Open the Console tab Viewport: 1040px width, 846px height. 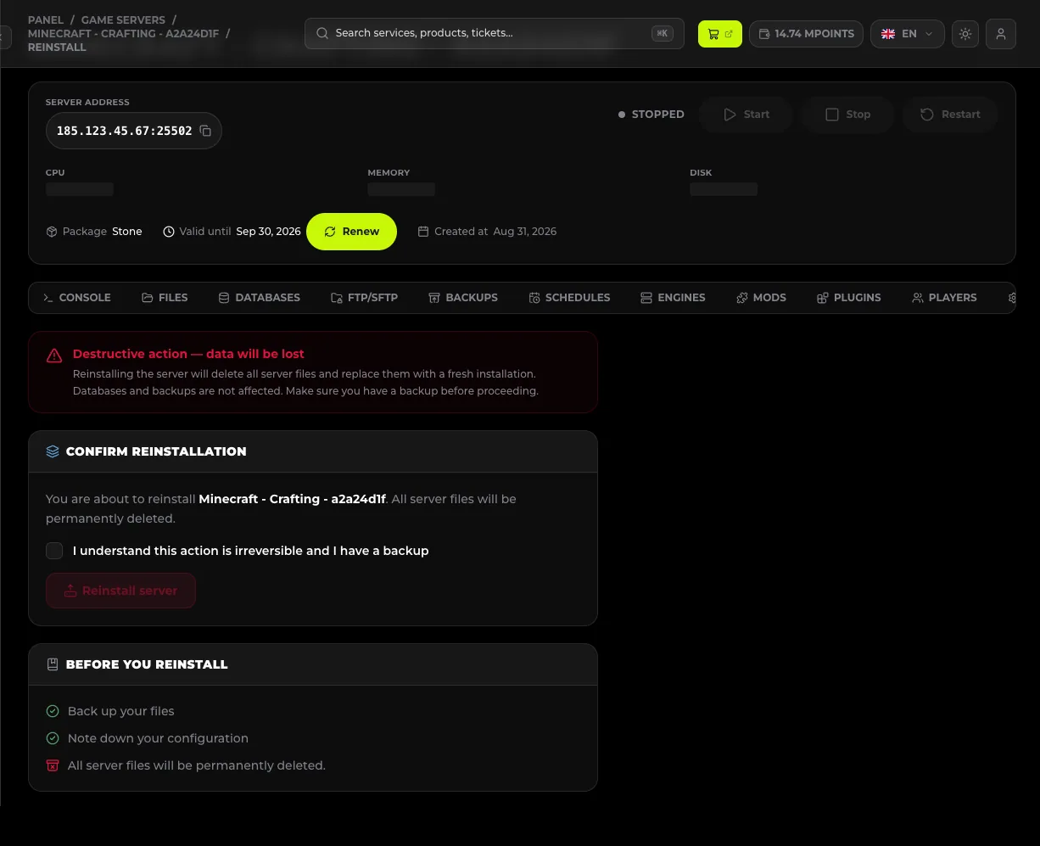click(x=77, y=298)
